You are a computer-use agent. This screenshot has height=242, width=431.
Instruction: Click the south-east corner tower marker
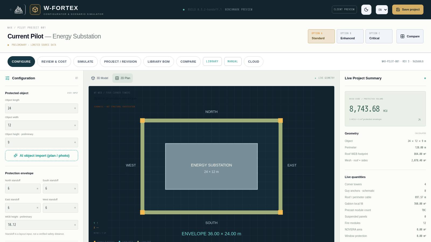pyautogui.click(x=280, y=212)
